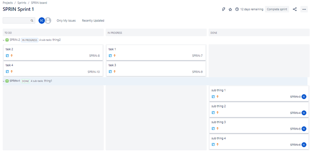This screenshot has height=152, width=311.
Task: Click the subtask type icon on task 4
Action: pos(7,72)
